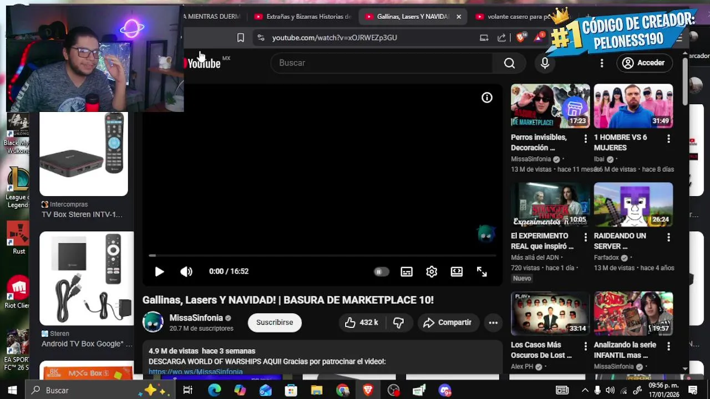710x399 pixels.
Task: Switch to theater mode view
Action: [457, 272]
